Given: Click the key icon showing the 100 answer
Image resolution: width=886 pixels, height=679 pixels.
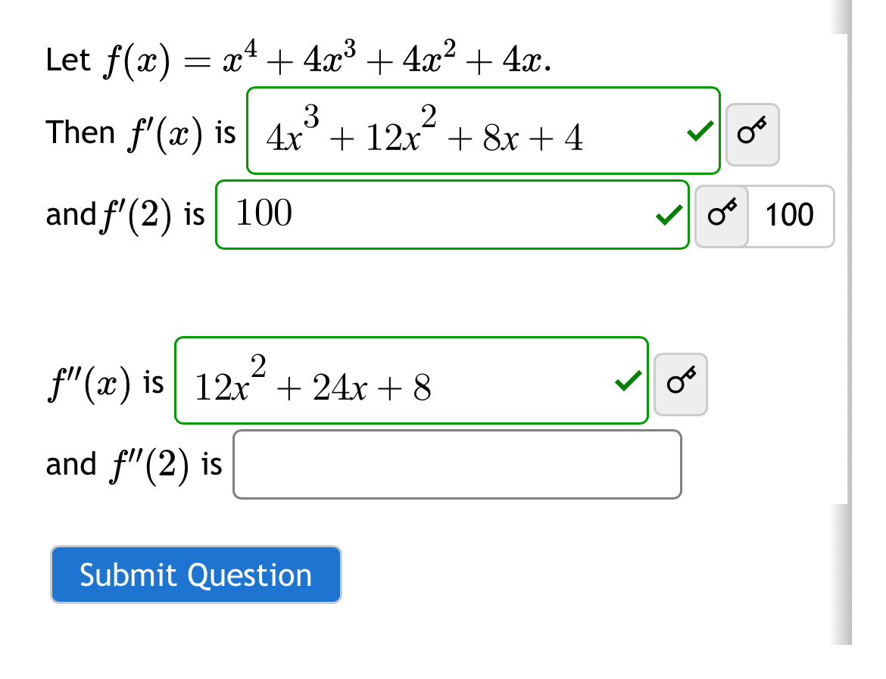Looking at the screenshot, I should [x=721, y=216].
